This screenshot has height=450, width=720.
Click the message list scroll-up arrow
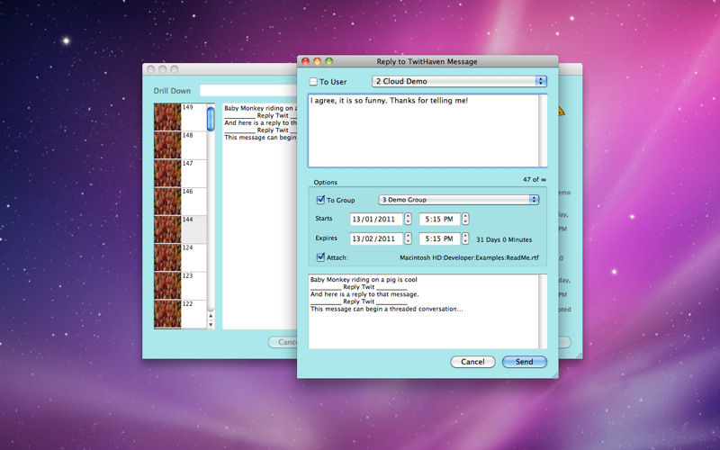(211, 316)
